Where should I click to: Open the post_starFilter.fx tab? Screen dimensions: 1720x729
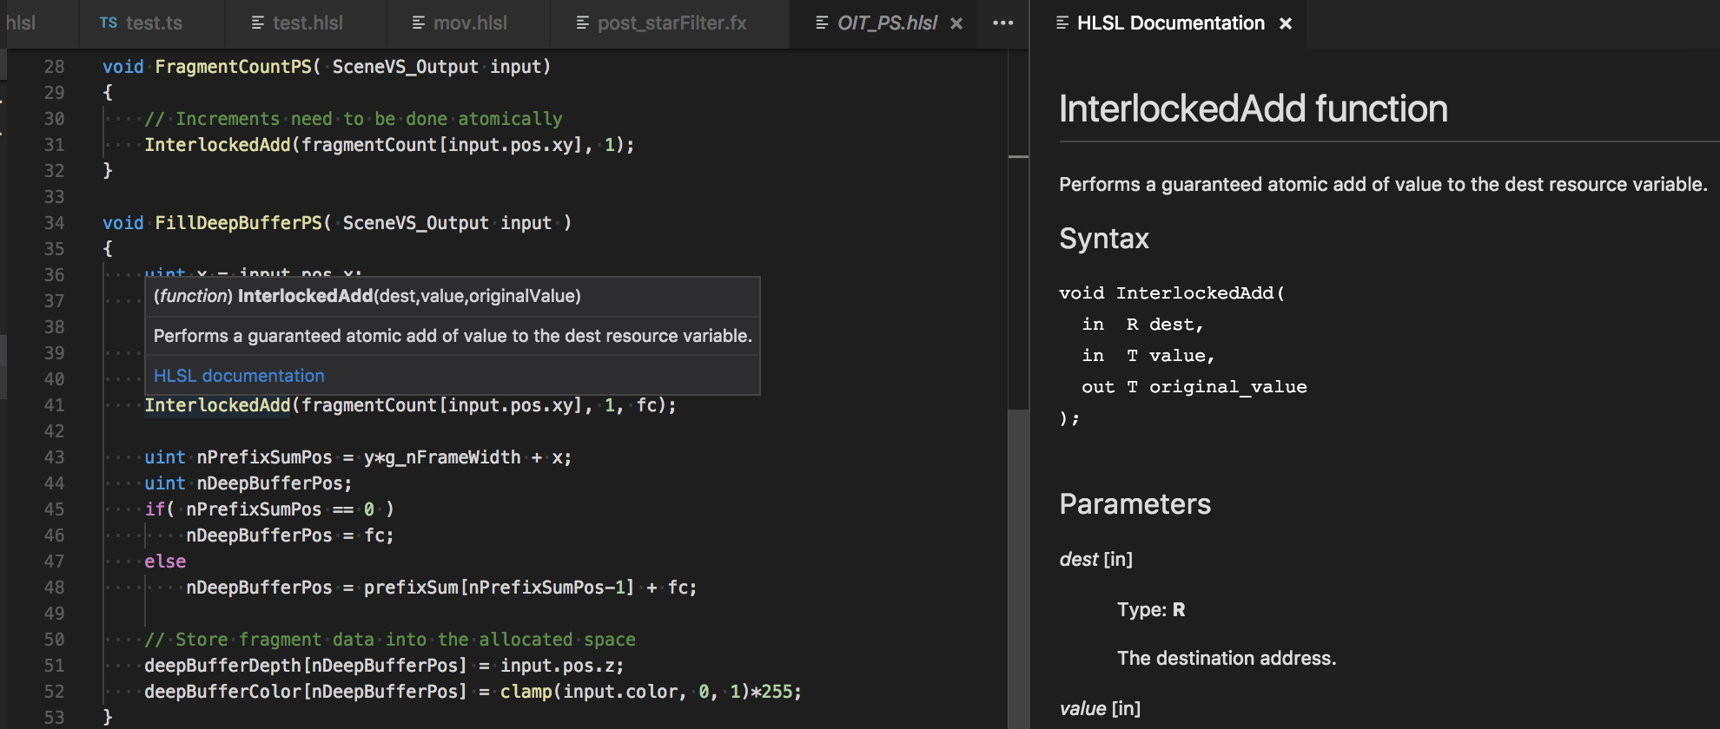671,23
